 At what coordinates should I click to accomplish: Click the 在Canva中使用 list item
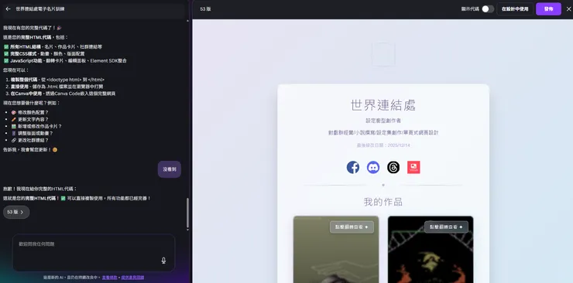pyautogui.click(x=63, y=94)
